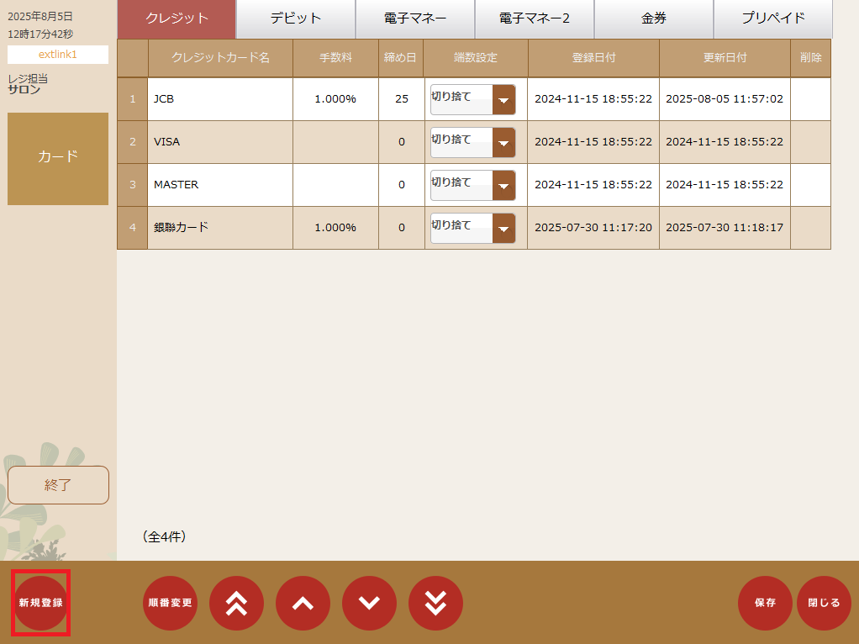Viewport: 859px width, 644px height.
Task: Switch to the デビット tab
Action: pos(296,18)
